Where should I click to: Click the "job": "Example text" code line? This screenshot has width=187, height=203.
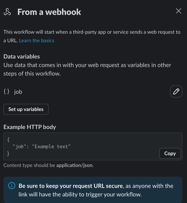point(41,147)
